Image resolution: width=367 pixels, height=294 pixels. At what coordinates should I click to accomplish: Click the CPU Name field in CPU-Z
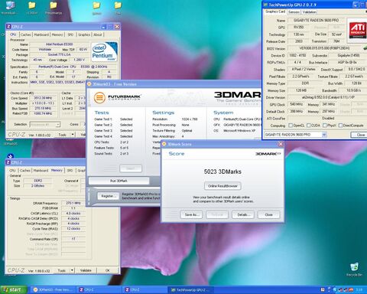tap(60, 44)
